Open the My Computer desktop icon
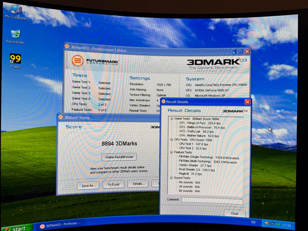308x231 pixels. click(x=16, y=13)
